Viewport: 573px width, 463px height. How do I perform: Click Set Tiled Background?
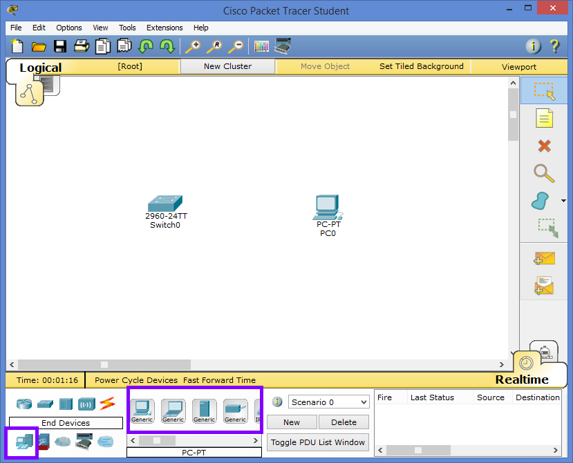422,66
